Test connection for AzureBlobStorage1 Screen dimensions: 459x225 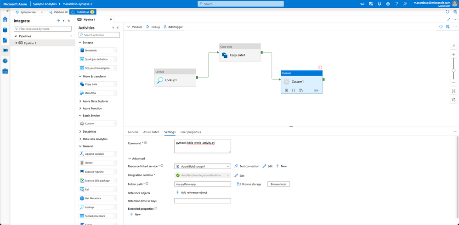247,166
